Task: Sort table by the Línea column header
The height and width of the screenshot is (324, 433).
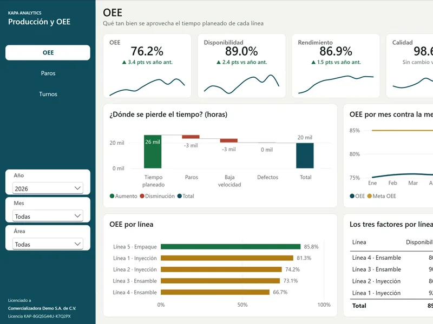Action: point(359,242)
